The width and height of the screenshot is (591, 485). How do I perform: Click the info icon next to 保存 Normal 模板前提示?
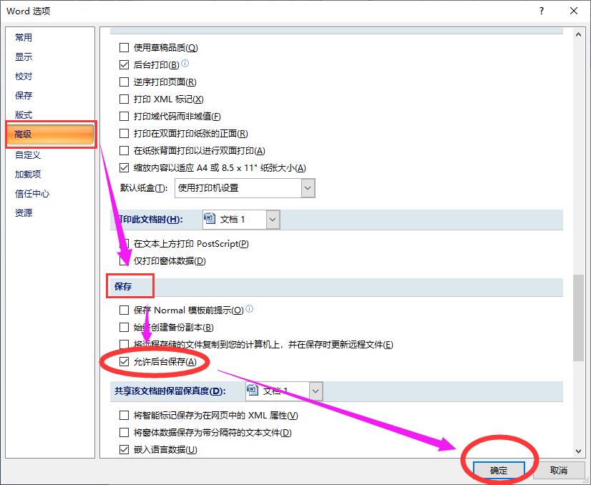[x=250, y=308]
